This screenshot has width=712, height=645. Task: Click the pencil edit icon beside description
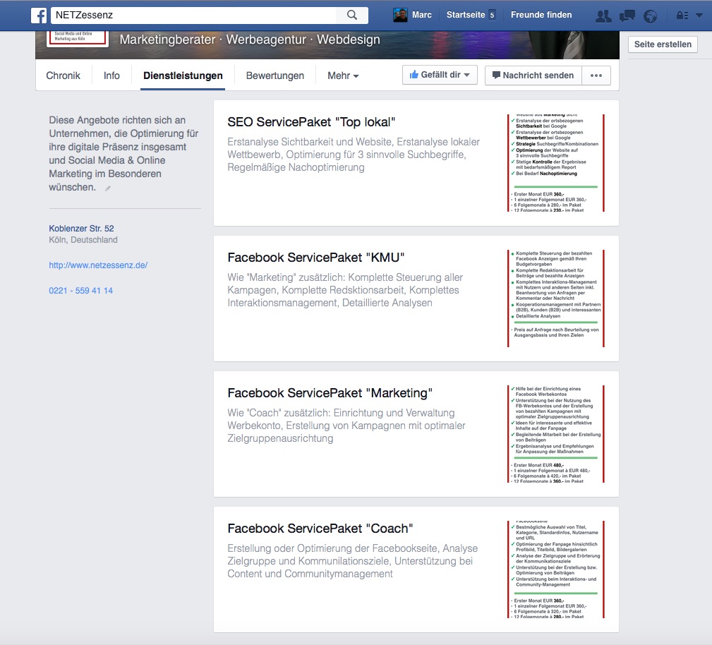pyautogui.click(x=108, y=188)
